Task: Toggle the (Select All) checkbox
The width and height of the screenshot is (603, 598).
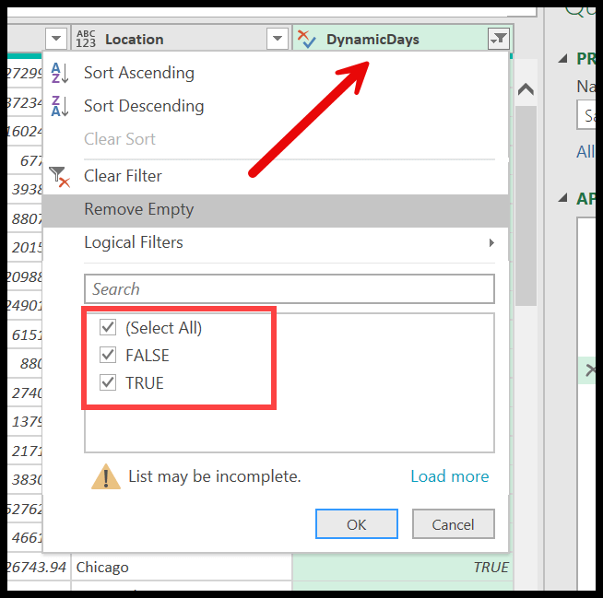Action: (x=108, y=327)
